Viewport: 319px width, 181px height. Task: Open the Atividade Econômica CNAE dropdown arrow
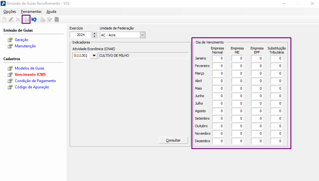(94, 56)
